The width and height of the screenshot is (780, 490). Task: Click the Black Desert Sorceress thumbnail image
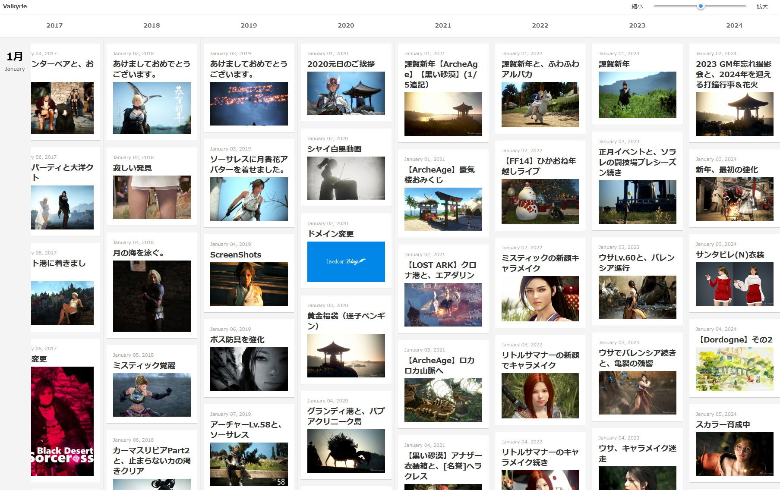[62, 421]
